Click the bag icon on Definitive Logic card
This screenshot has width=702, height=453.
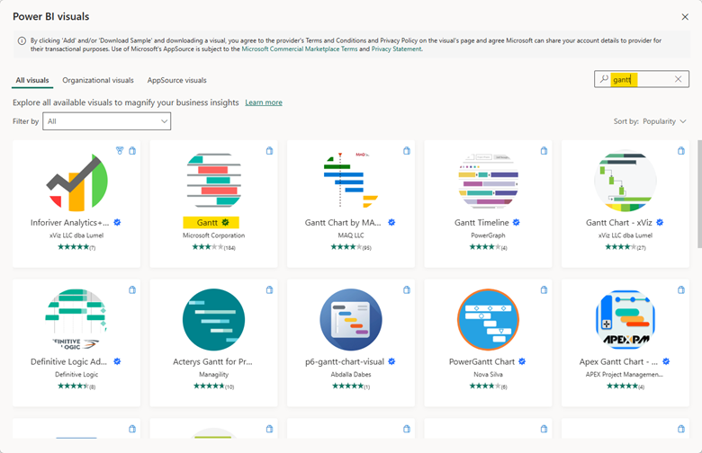click(132, 289)
